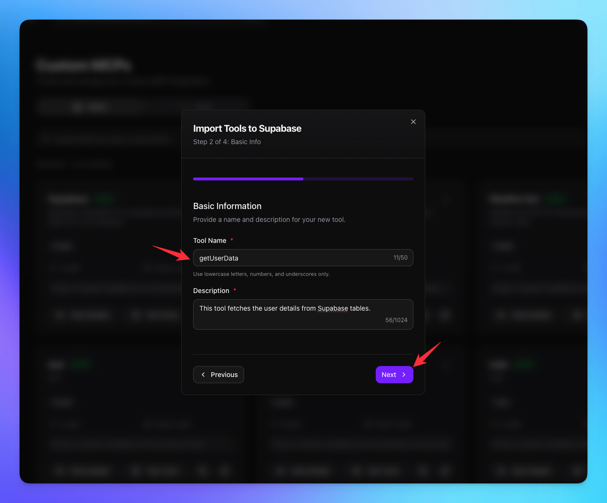Image resolution: width=607 pixels, height=503 pixels.
Task: Click the Basic Information section heading
Action: click(227, 206)
